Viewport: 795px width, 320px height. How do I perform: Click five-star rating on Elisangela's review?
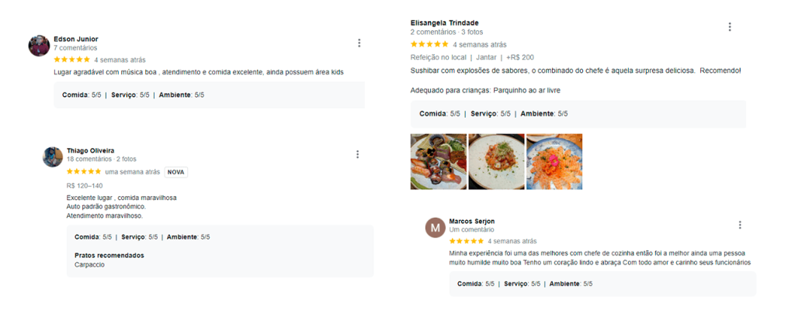tap(429, 45)
